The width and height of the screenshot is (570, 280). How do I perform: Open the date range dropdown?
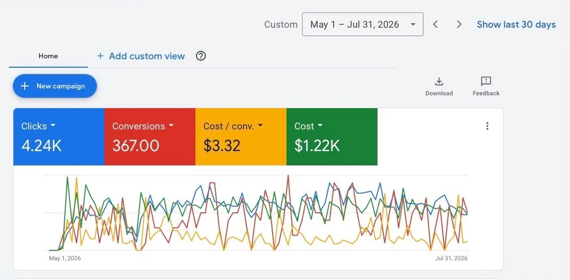point(362,24)
